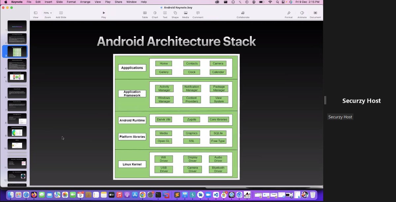Screen dimensions: 396x202
Task: Select slide 1 thumbnail in the navigator
Action: point(17,26)
